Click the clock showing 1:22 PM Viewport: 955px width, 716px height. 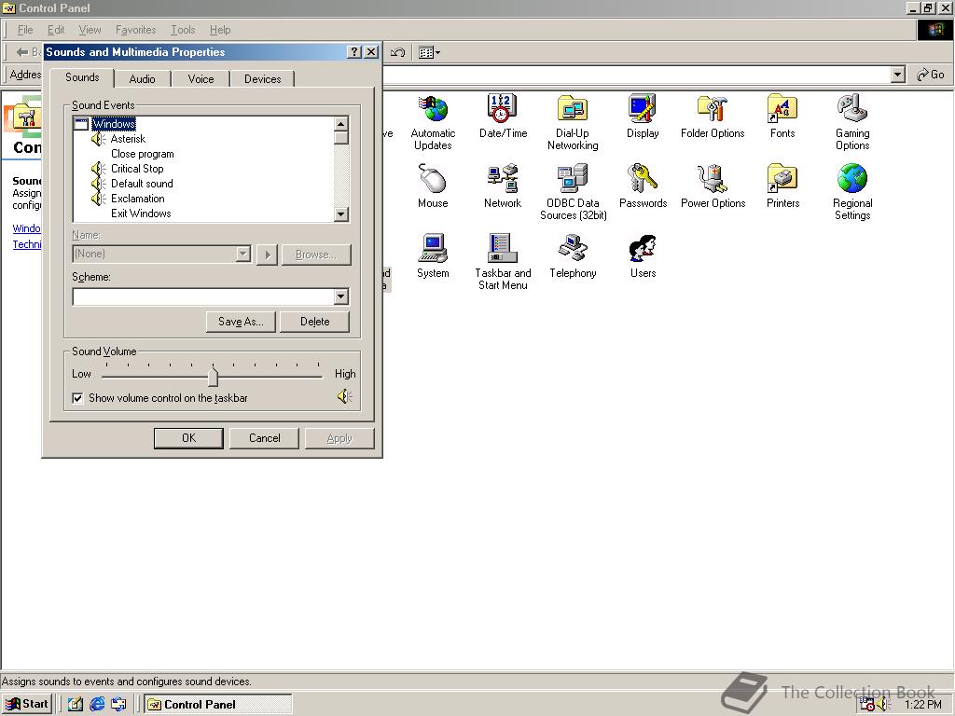(923, 705)
